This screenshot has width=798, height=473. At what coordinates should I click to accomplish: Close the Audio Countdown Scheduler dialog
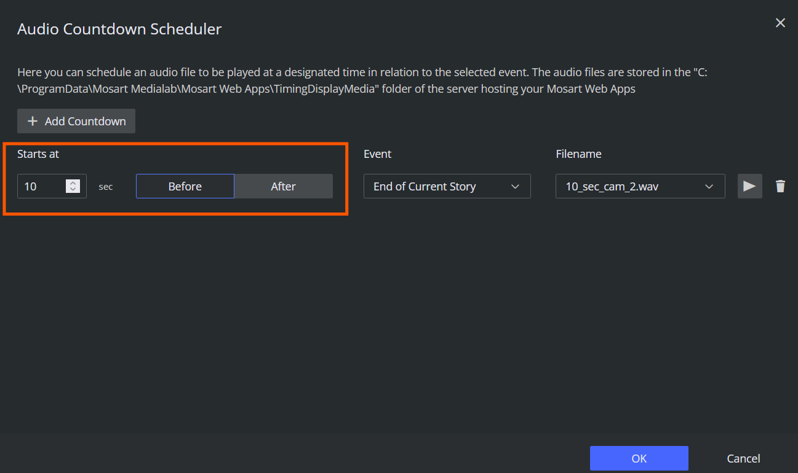pyautogui.click(x=780, y=23)
